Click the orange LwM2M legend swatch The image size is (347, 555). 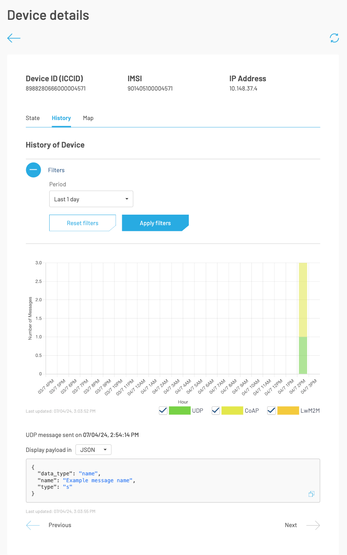(x=288, y=411)
